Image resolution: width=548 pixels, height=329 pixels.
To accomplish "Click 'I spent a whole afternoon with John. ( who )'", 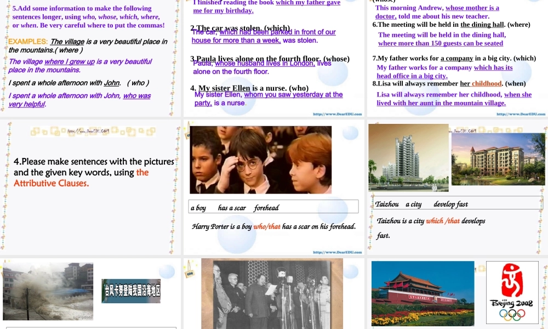I will pos(79,83).
